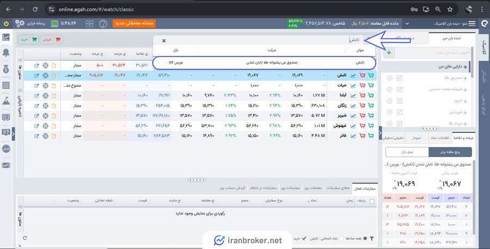Select the کلاسیک vertical tab

pos(484,47)
